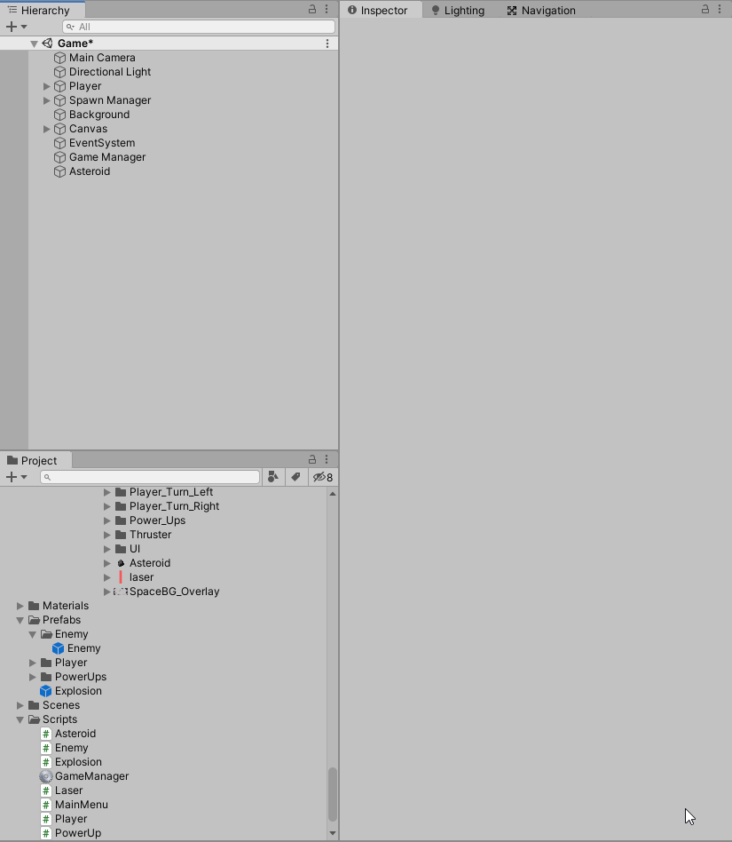Screen dimensions: 732x842
Task: Toggle the Project panel lock
Action: pos(312,459)
